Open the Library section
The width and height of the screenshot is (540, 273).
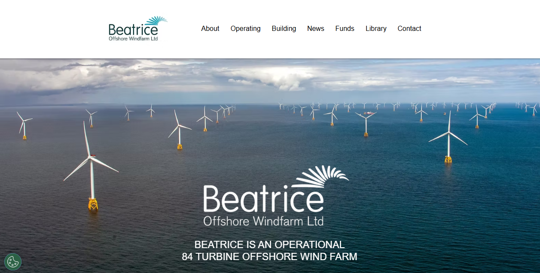376,28
